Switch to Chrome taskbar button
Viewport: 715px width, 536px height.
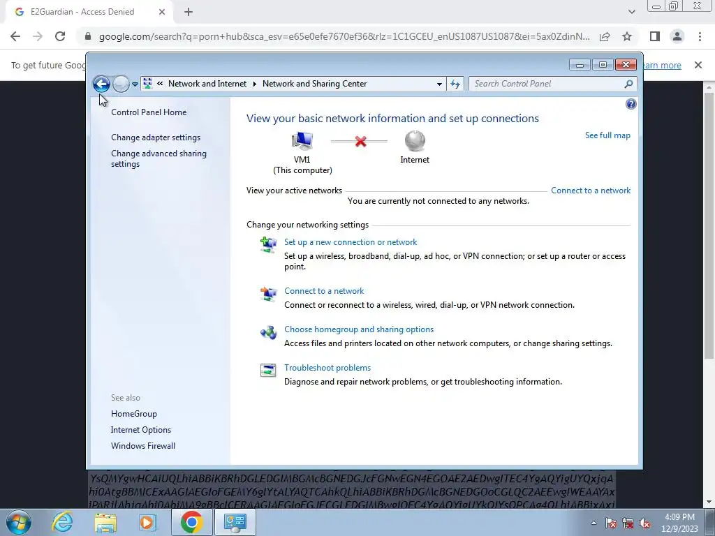tap(191, 522)
